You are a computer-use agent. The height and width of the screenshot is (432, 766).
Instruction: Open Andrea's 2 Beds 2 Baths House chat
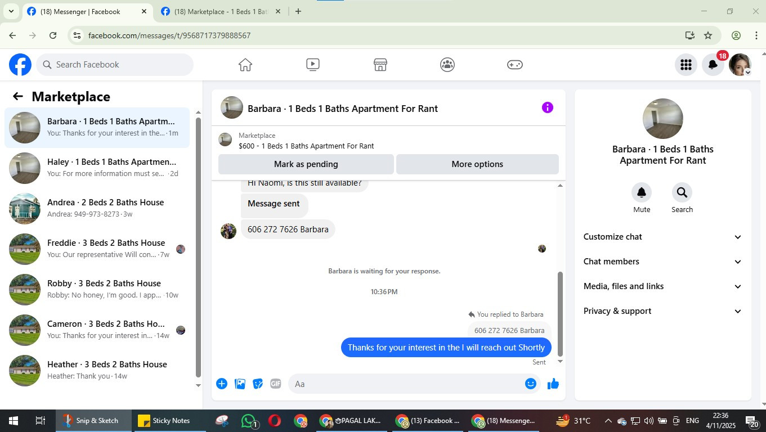tap(97, 209)
